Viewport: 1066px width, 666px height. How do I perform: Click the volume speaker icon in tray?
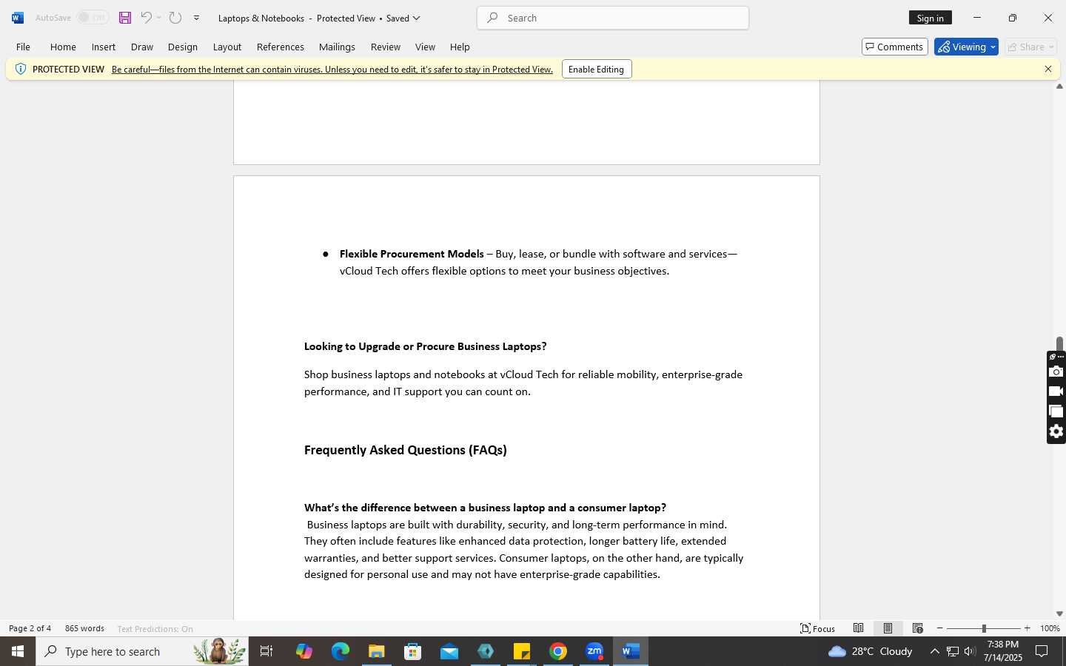(x=970, y=651)
